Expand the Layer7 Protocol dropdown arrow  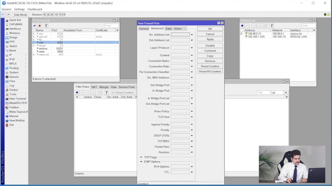pos(192,48)
